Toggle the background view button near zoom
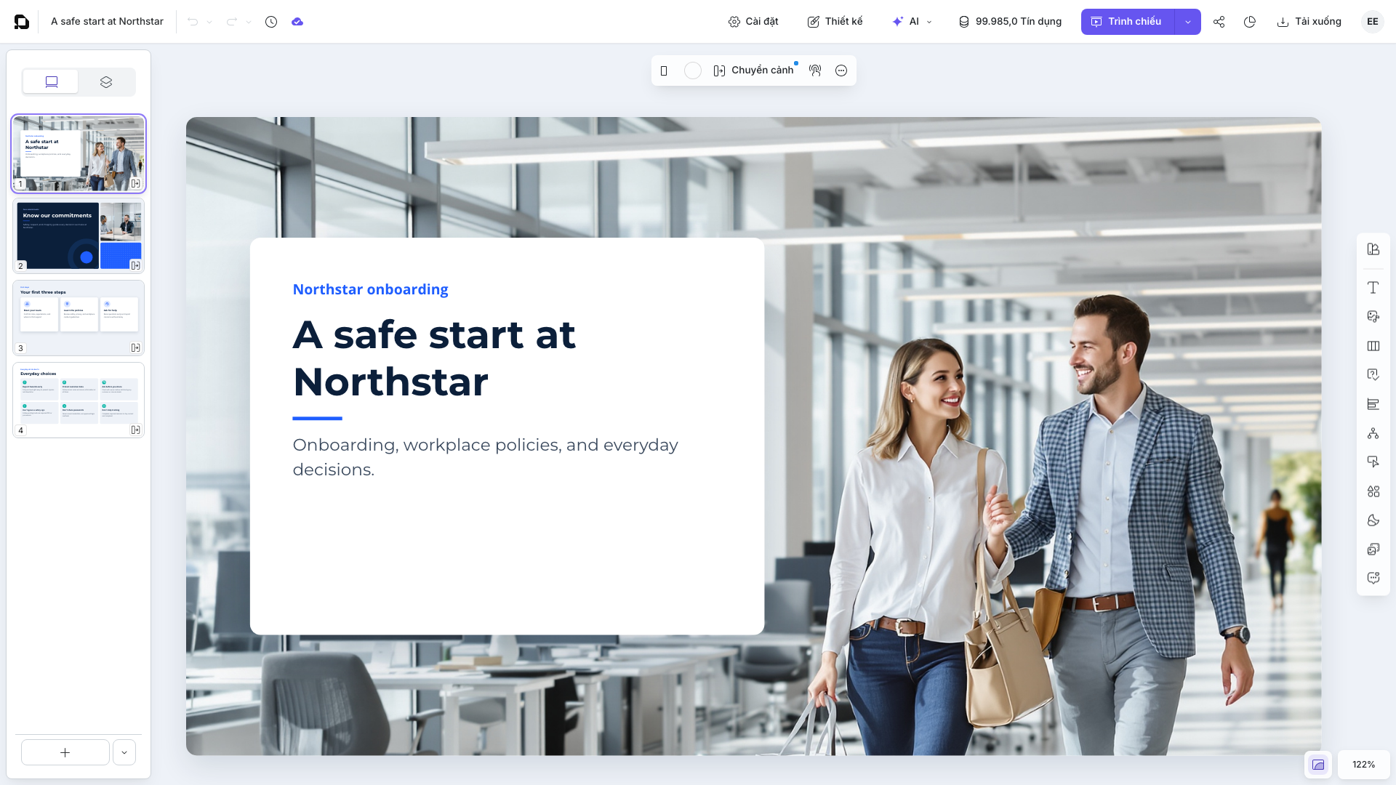Viewport: 1396px width, 785px height. click(1318, 765)
